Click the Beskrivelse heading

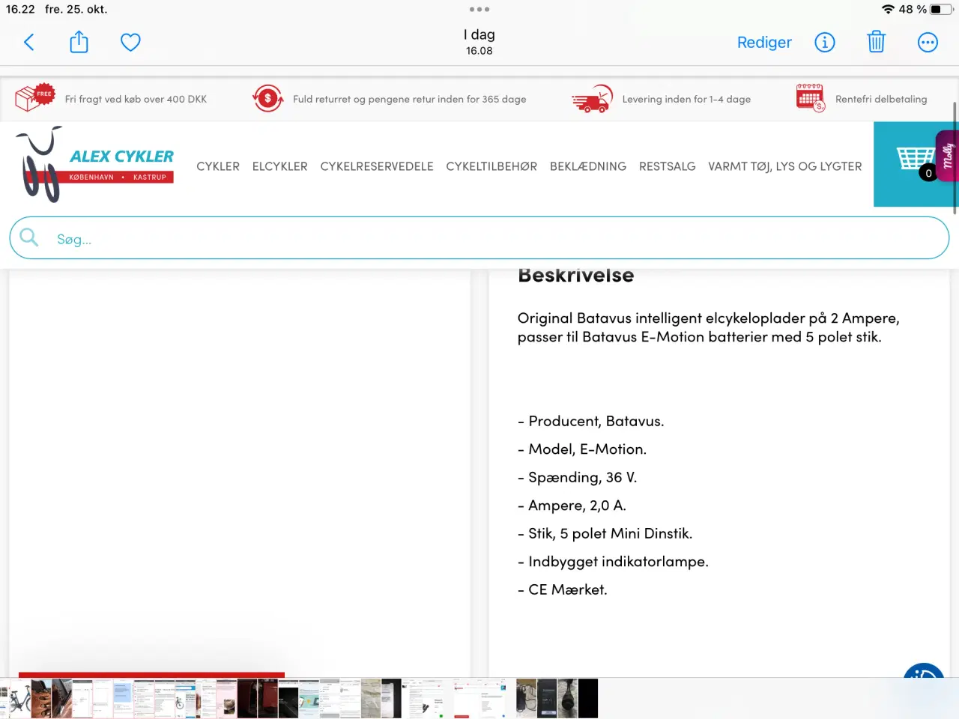coord(576,275)
